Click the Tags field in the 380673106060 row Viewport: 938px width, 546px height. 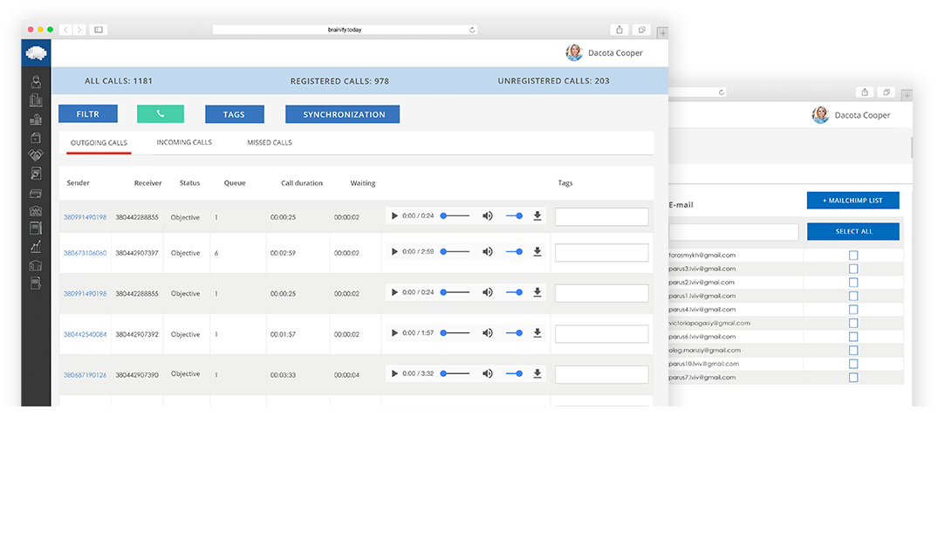(x=601, y=253)
